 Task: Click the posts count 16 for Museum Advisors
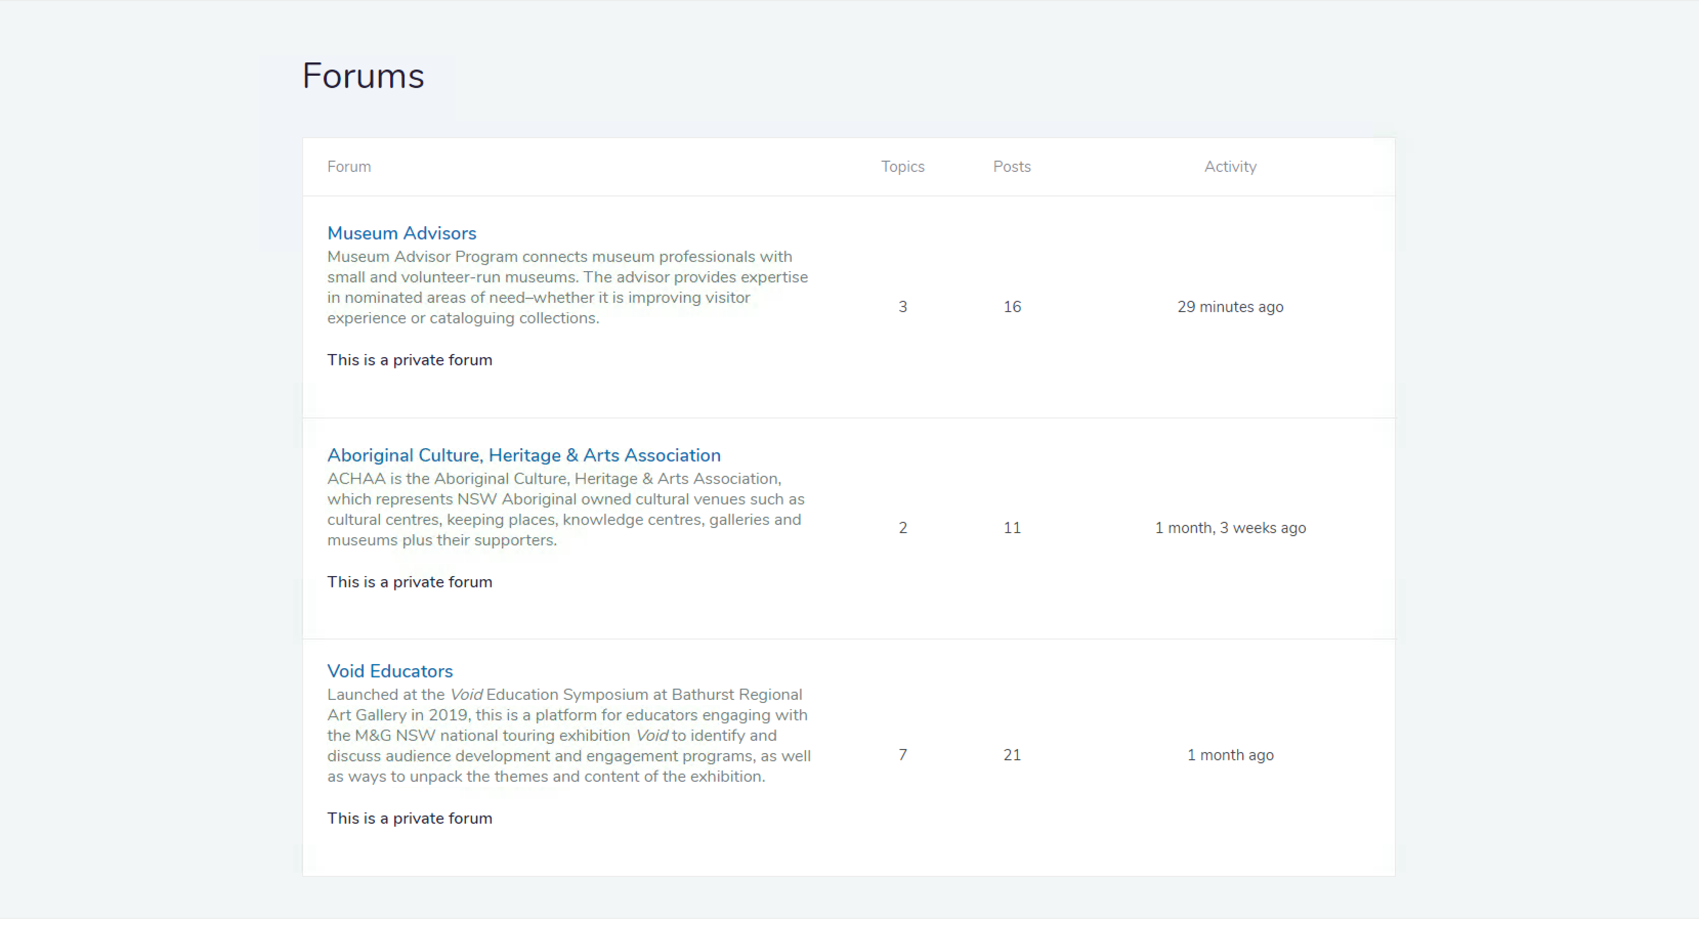click(x=1011, y=306)
